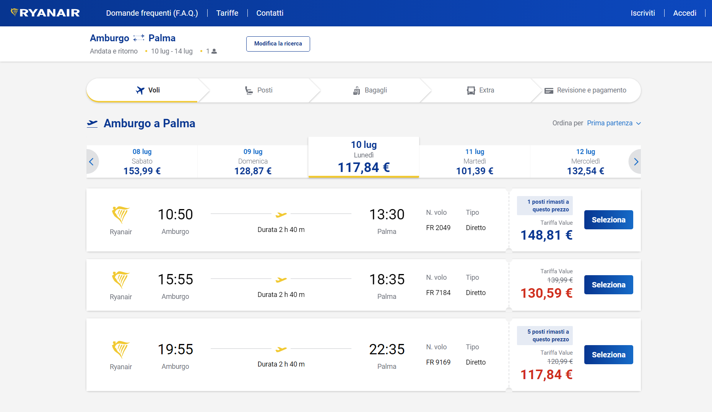Click the 130,59 € price

[546, 293]
